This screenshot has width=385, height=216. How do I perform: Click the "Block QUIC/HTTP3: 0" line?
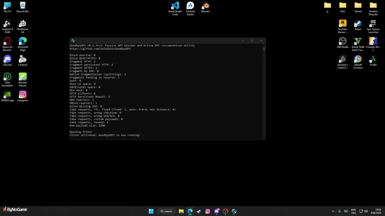[85, 58]
